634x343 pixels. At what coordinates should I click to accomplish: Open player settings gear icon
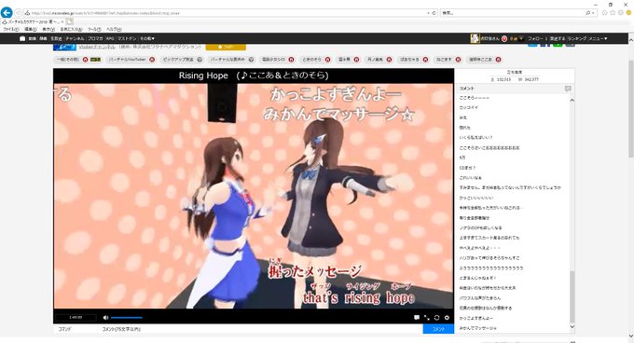(447, 318)
